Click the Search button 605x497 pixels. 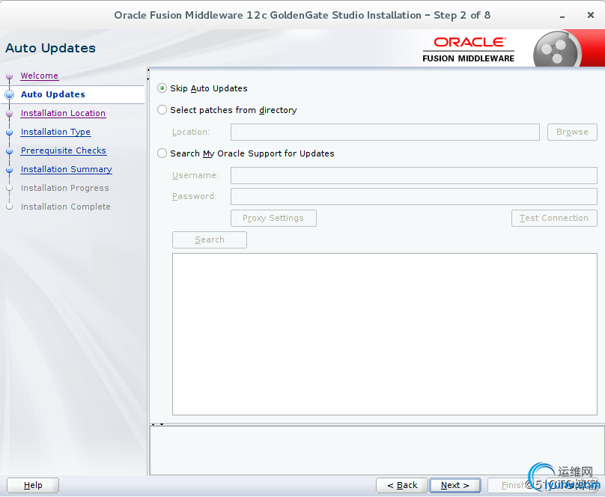[x=210, y=240]
